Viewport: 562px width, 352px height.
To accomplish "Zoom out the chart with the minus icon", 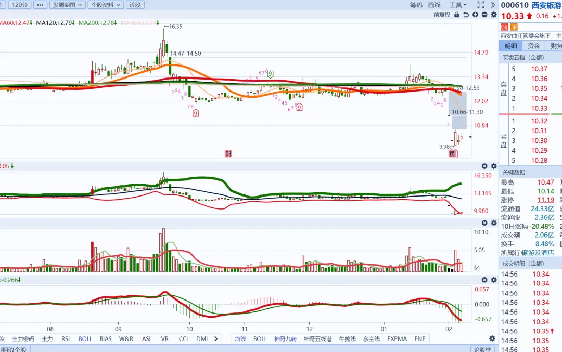I will coord(484,15).
